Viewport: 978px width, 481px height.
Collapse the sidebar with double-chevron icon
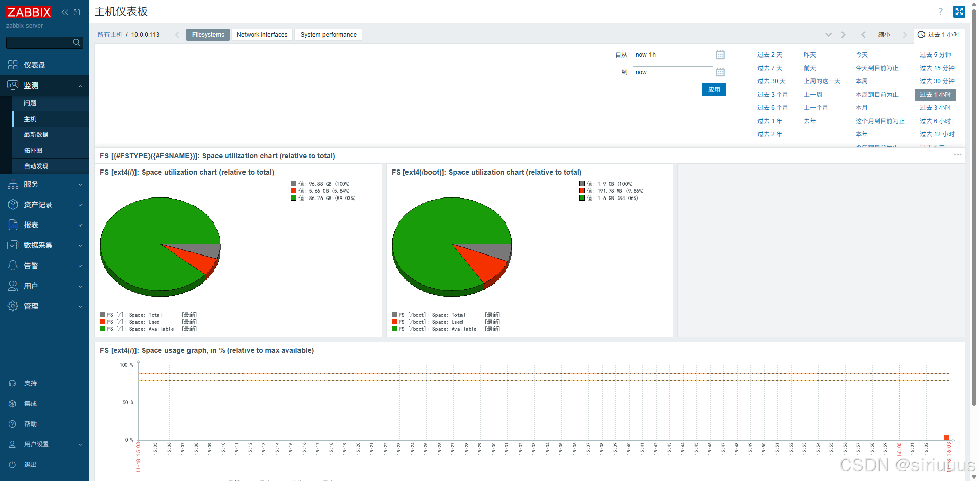click(65, 12)
